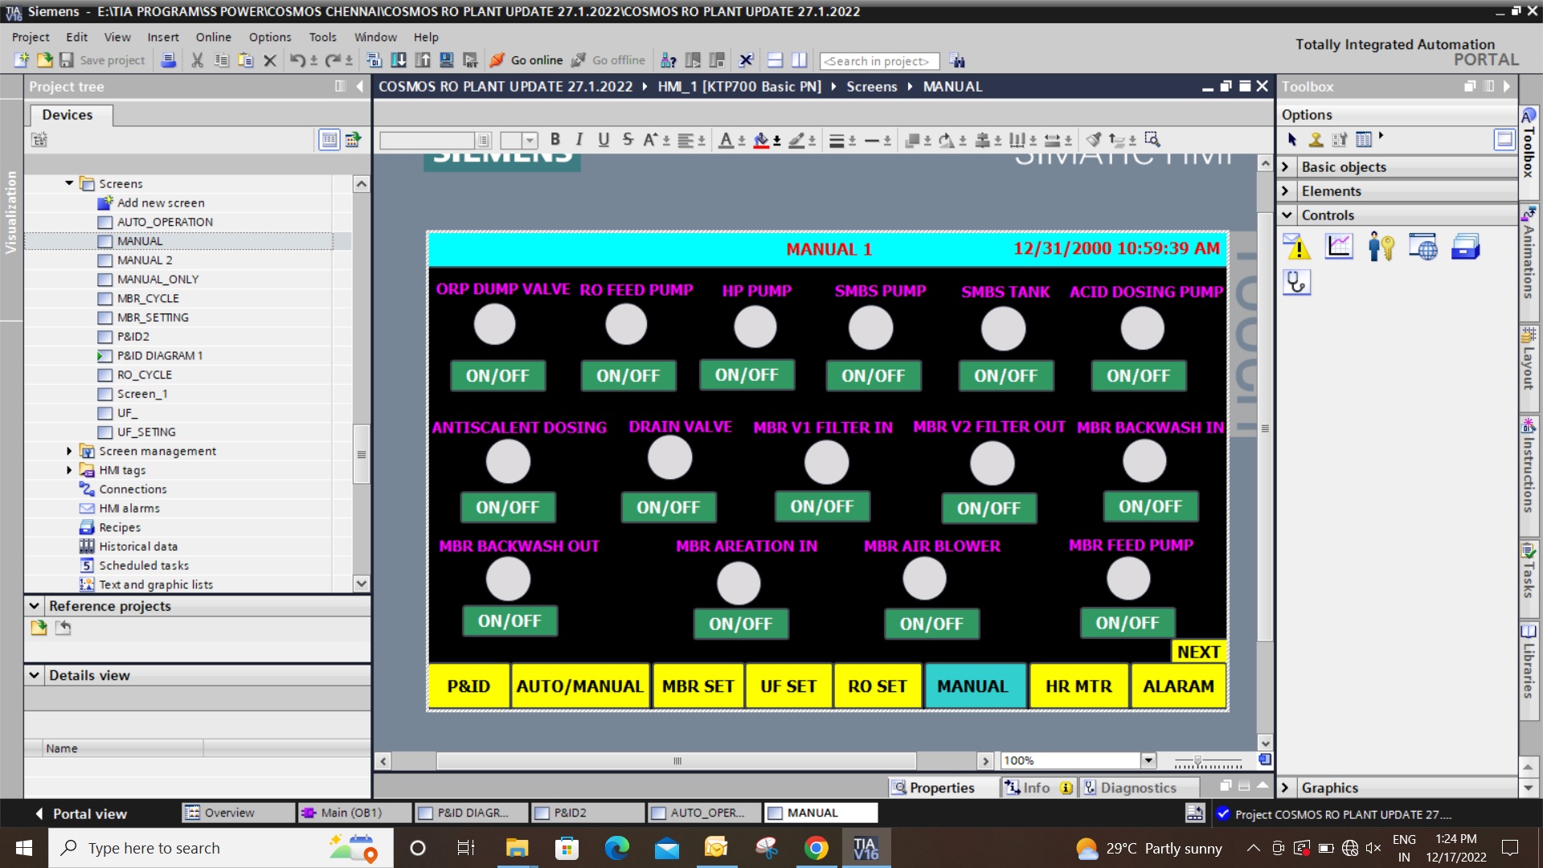Click the Search in project field
The height and width of the screenshot is (868, 1543).
point(878,61)
